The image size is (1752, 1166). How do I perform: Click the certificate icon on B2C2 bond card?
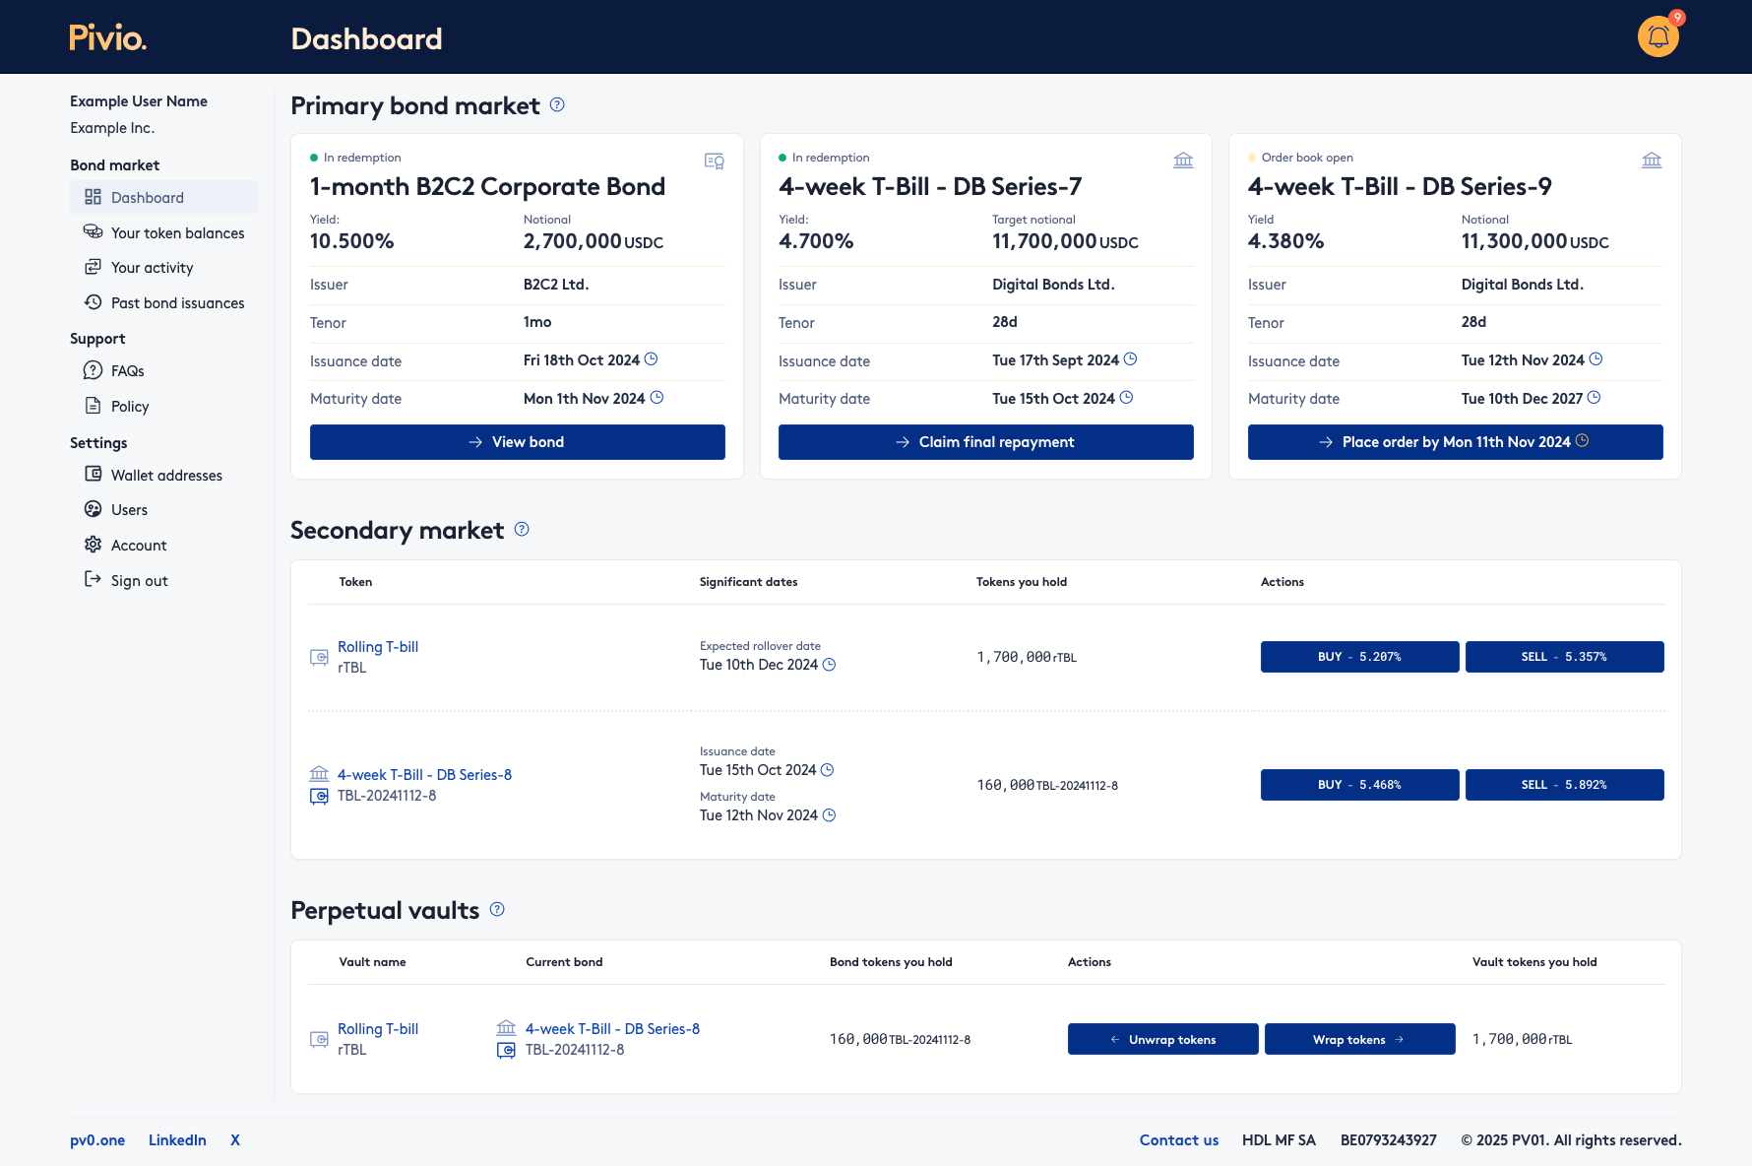[714, 161]
